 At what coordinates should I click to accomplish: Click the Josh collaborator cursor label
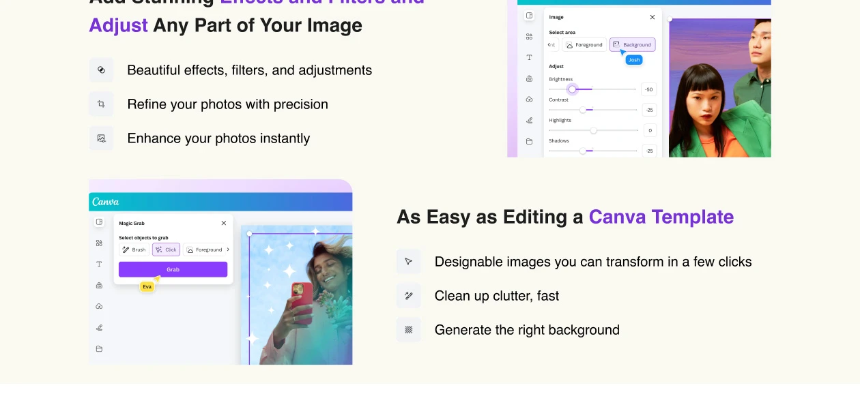(x=634, y=60)
